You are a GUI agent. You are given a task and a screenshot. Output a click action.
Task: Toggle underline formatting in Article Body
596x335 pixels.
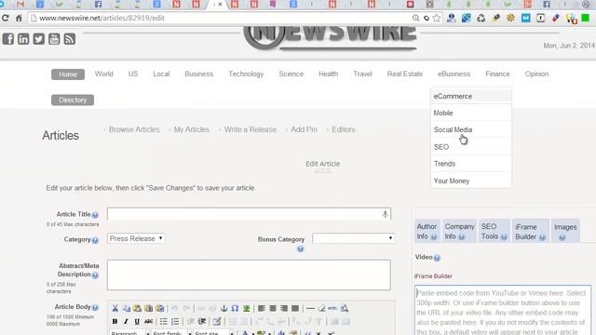click(137, 322)
